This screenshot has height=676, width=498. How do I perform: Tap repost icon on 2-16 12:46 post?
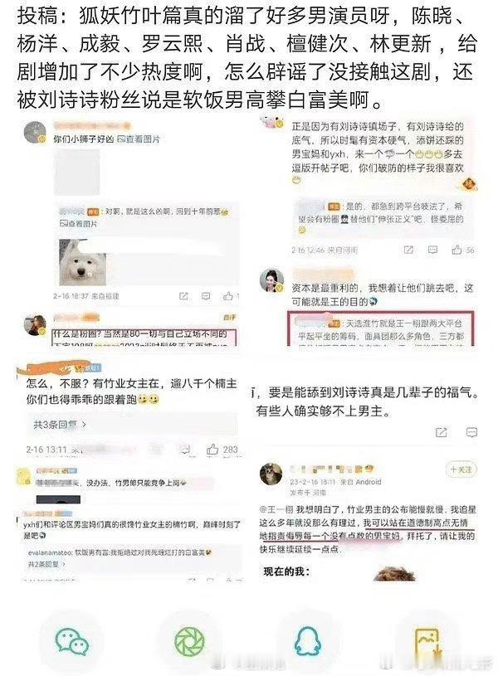408,250
